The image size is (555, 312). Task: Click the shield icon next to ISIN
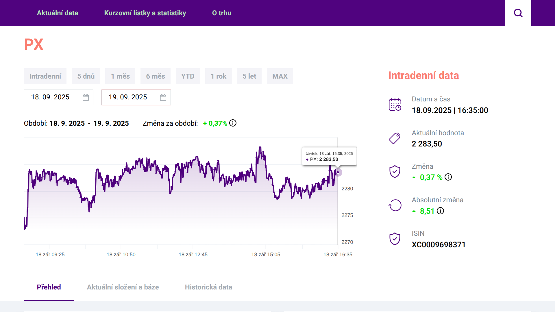(395, 239)
